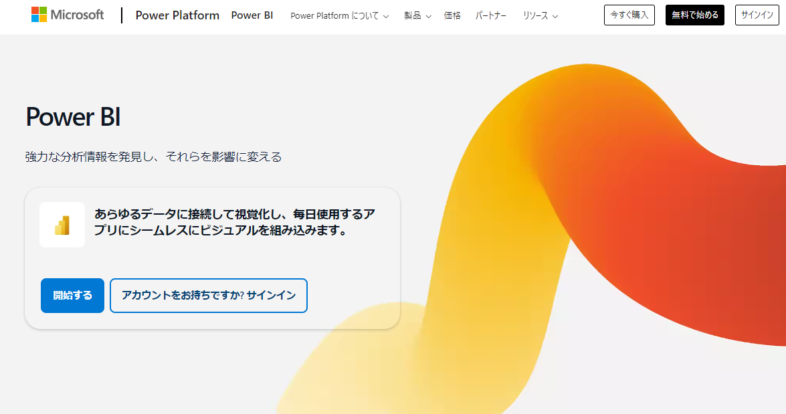
Task: Open the パートナー menu item
Action: coord(491,16)
